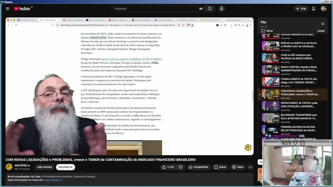Open YouTube notifications bell
Image resolution: width=333 pixels, height=187 pixels.
pos(313,9)
